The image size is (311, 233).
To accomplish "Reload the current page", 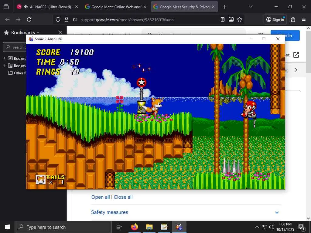I will (29, 19).
